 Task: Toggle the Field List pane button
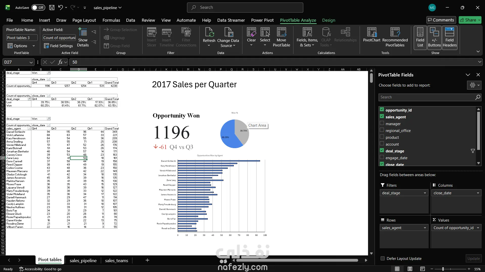coord(420,37)
